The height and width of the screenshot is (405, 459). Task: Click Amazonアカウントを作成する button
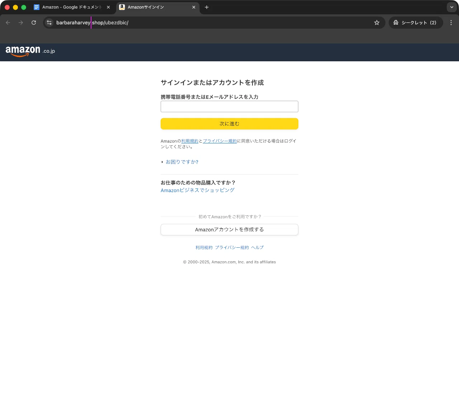click(x=229, y=230)
